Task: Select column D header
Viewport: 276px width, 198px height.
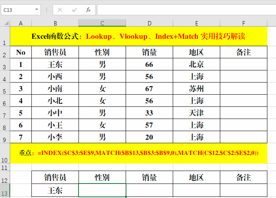Action: [x=150, y=23]
